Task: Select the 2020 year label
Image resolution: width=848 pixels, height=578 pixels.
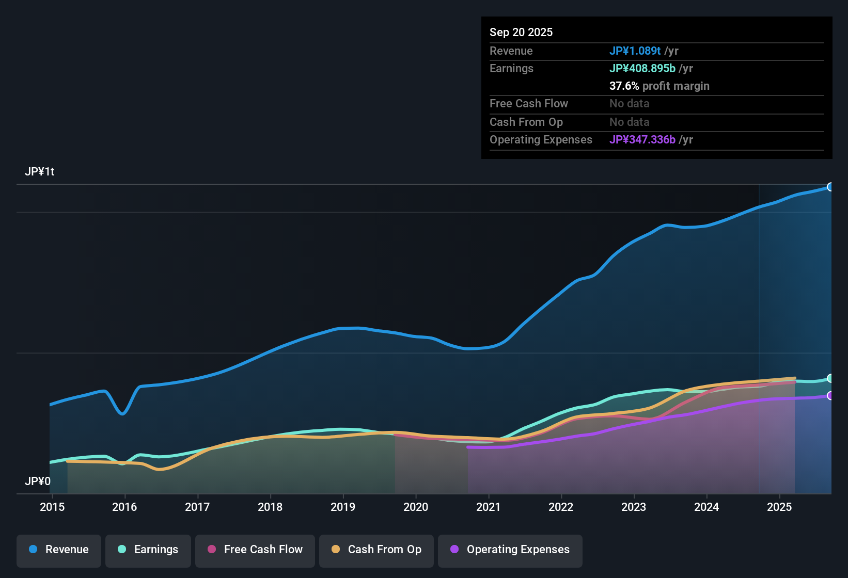Action: [x=416, y=507]
